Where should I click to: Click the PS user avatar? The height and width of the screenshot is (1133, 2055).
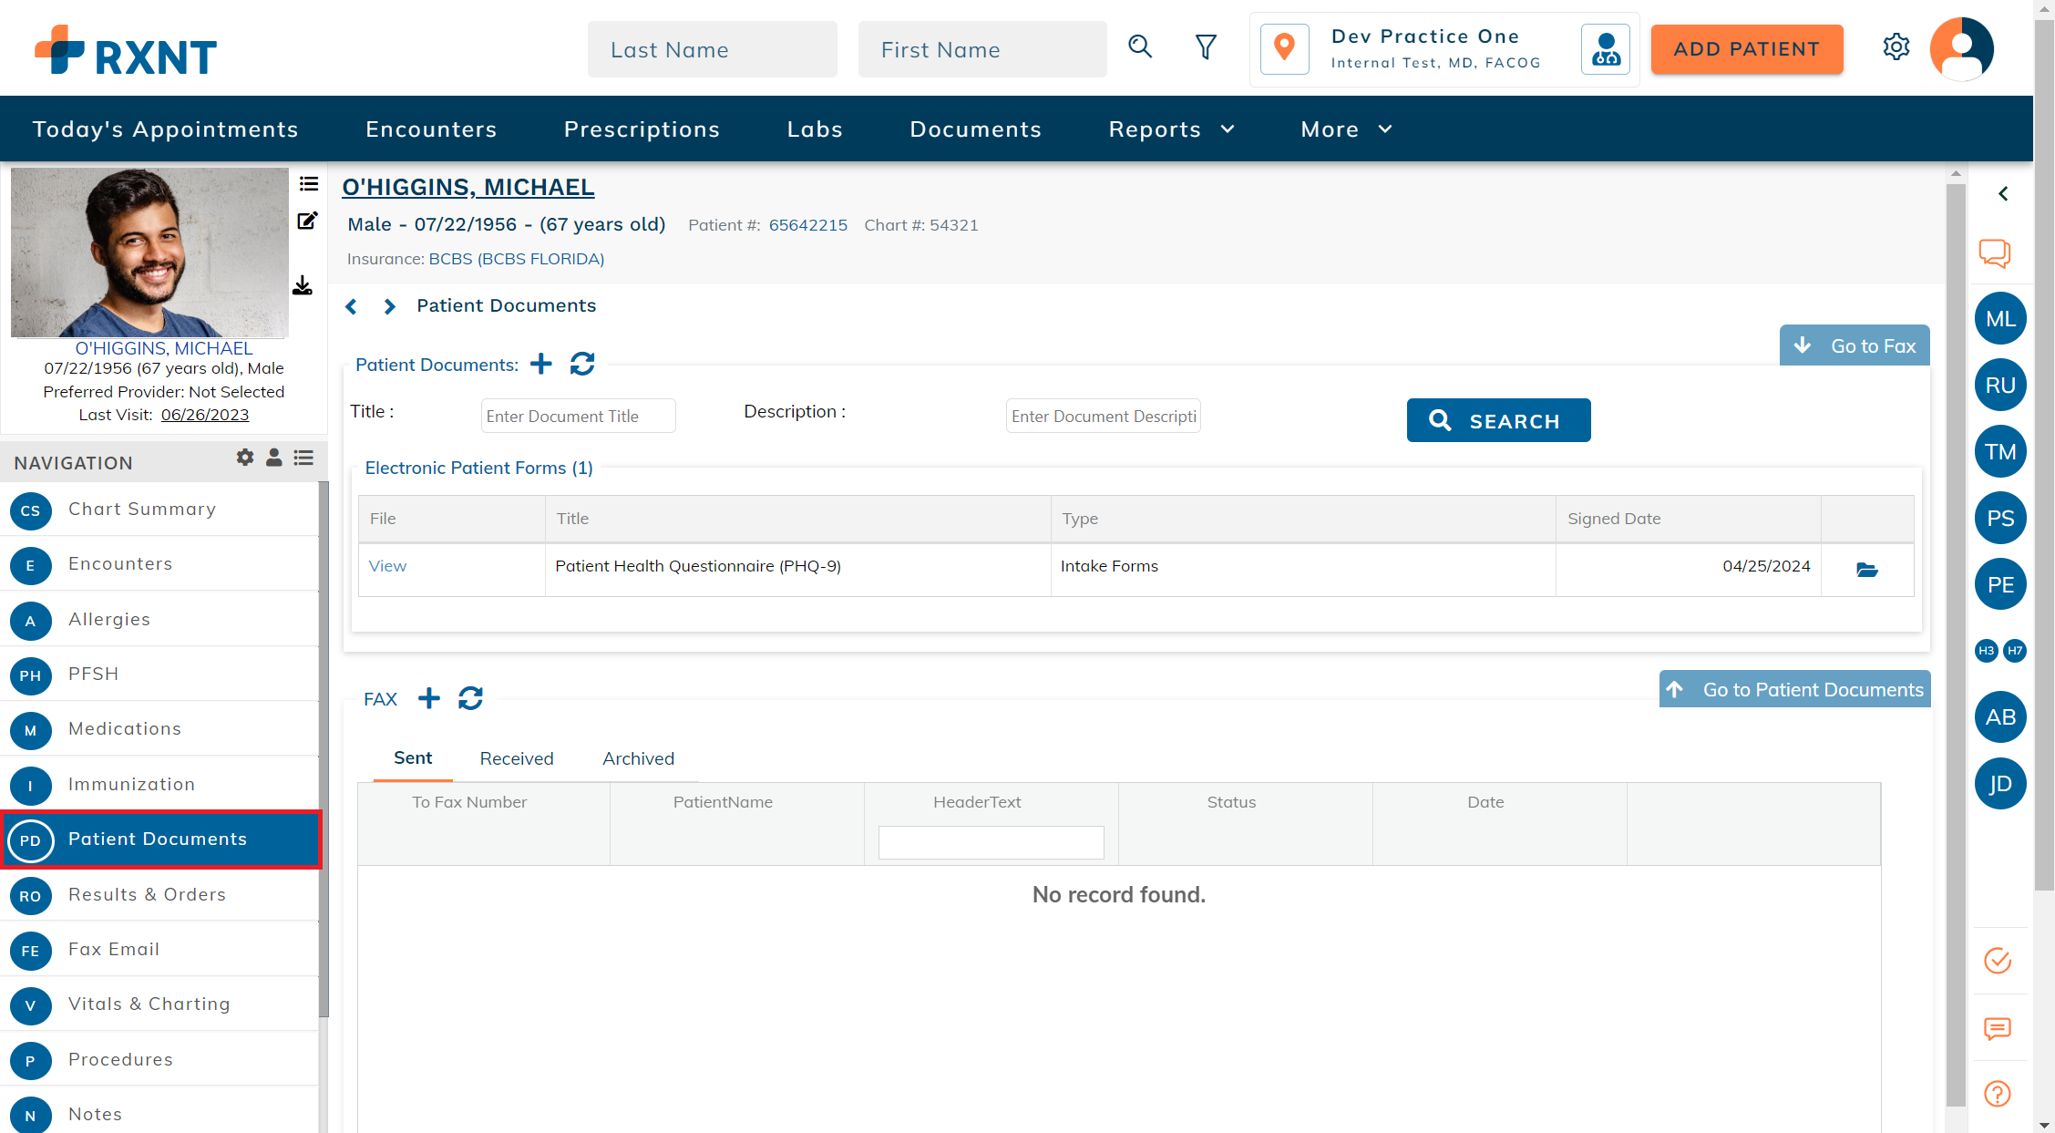click(x=2000, y=519)
